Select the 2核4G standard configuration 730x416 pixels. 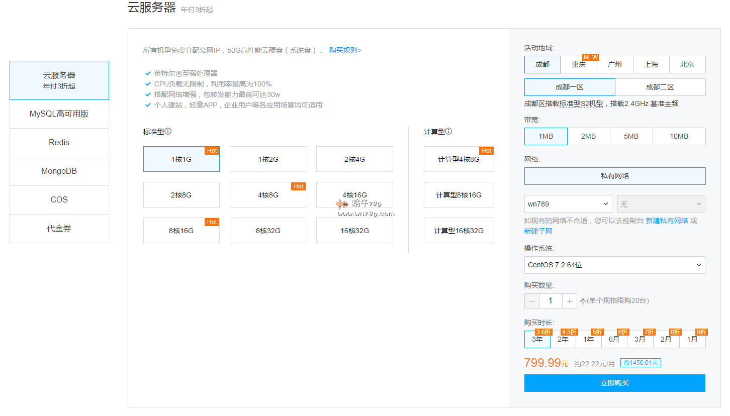pyautogui.click(x=354, y=159)
